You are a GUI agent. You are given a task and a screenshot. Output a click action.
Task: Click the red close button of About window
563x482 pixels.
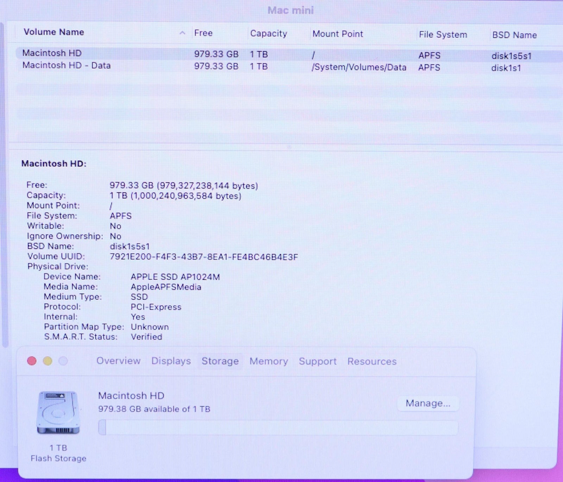coord(32,361)
